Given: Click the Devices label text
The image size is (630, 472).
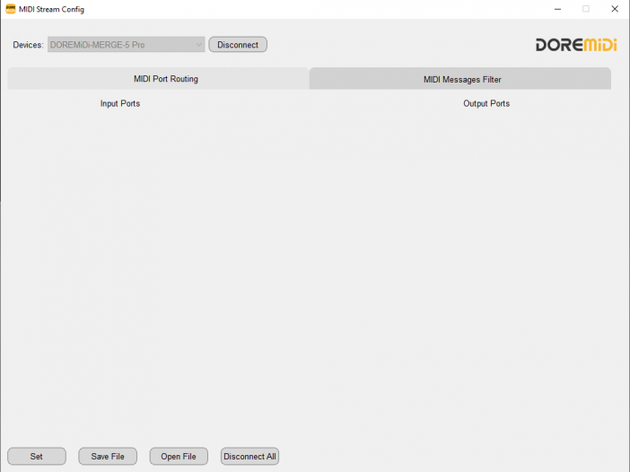Looking at the screenshot, I should pyautogui.click(x=28, y=45).
